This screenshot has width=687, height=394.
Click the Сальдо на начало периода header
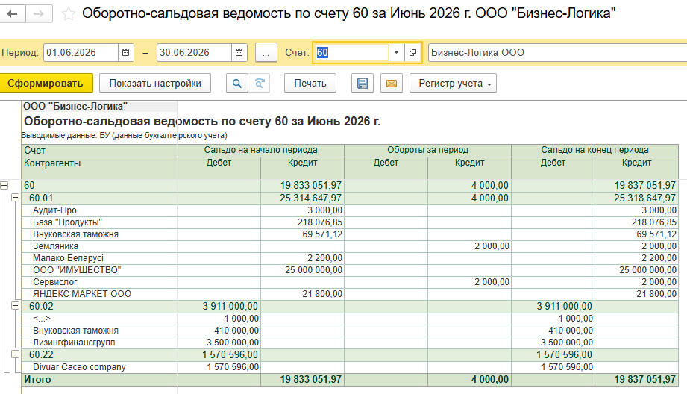coord(260,150)
